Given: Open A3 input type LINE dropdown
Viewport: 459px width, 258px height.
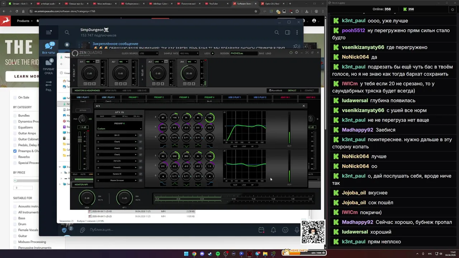Looking at the screenshot, I should [x=159, y=62].
